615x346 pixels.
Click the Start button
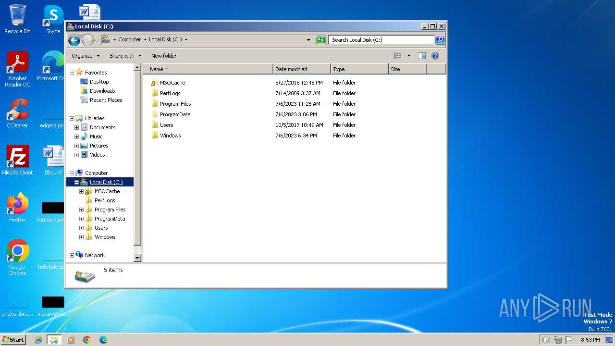tap(13, 340)
